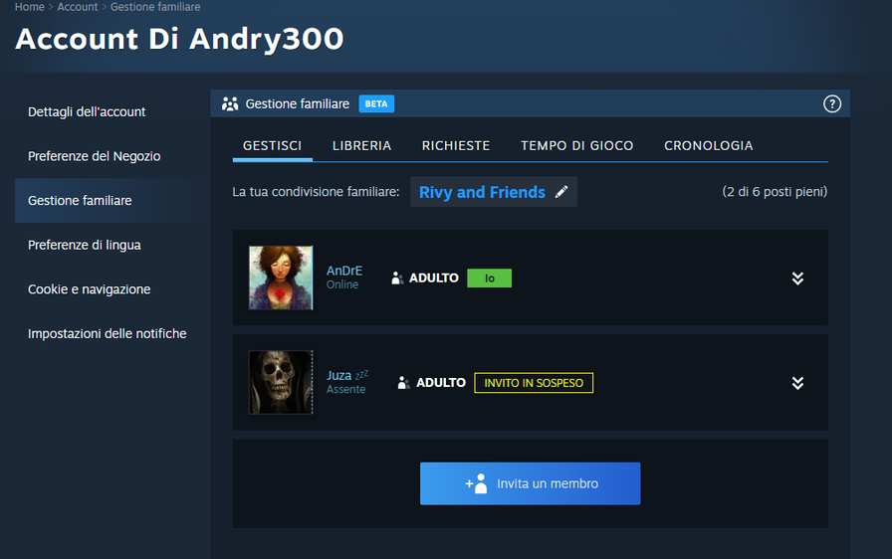This screenshot has width=892, height=559.
Task: Click the adult role icon in Juza's row
Action: 403,382
